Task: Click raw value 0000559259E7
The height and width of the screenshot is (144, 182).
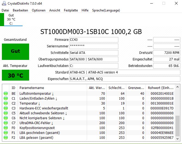Action: click(162, 138)
